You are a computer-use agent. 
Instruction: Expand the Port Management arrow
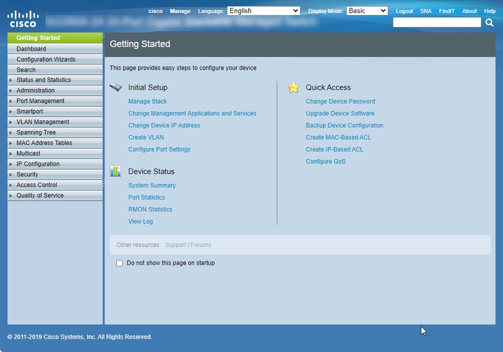[10, 101]
